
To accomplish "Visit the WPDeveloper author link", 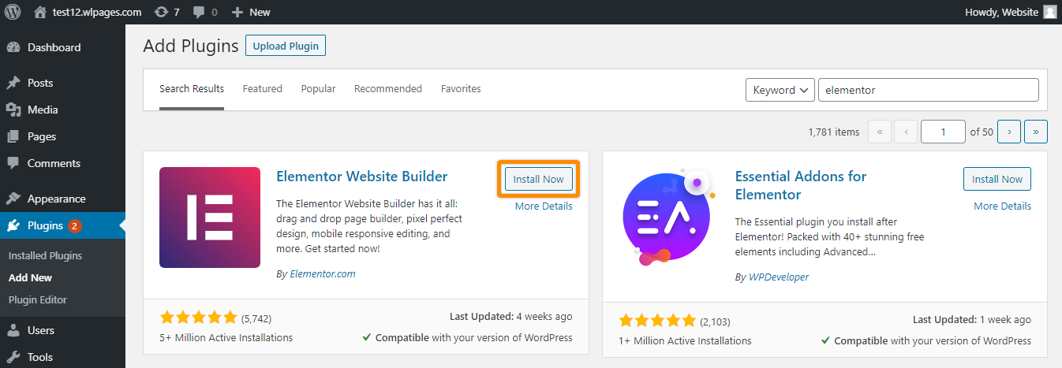I will (779, 277).
